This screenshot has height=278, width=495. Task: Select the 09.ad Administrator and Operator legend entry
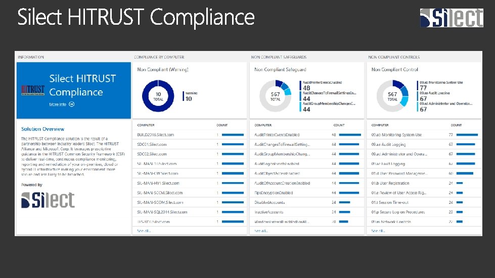[x=445, y=106]
